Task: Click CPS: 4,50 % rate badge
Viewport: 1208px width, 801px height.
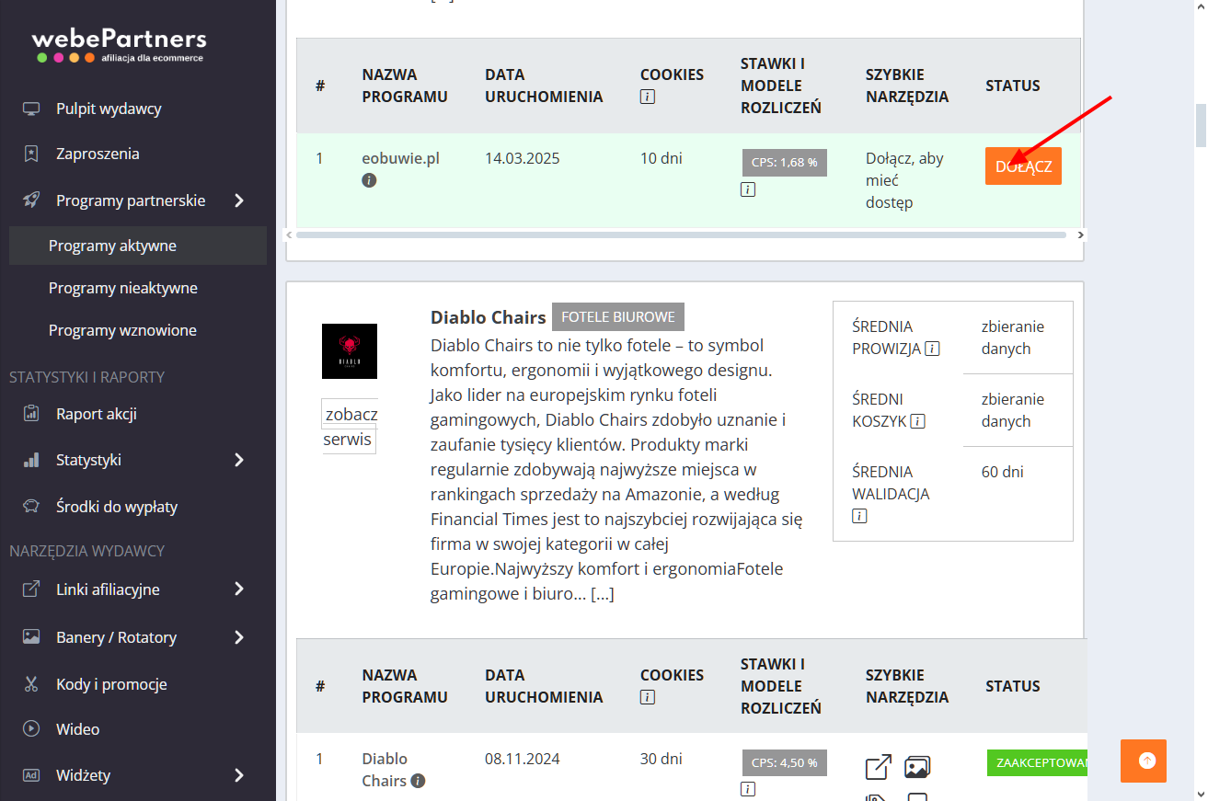Action: (x=785, y=763)
